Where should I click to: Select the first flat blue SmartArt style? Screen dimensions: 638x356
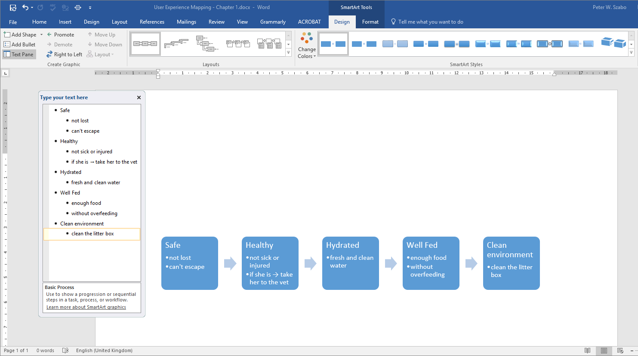pos(333,44)
